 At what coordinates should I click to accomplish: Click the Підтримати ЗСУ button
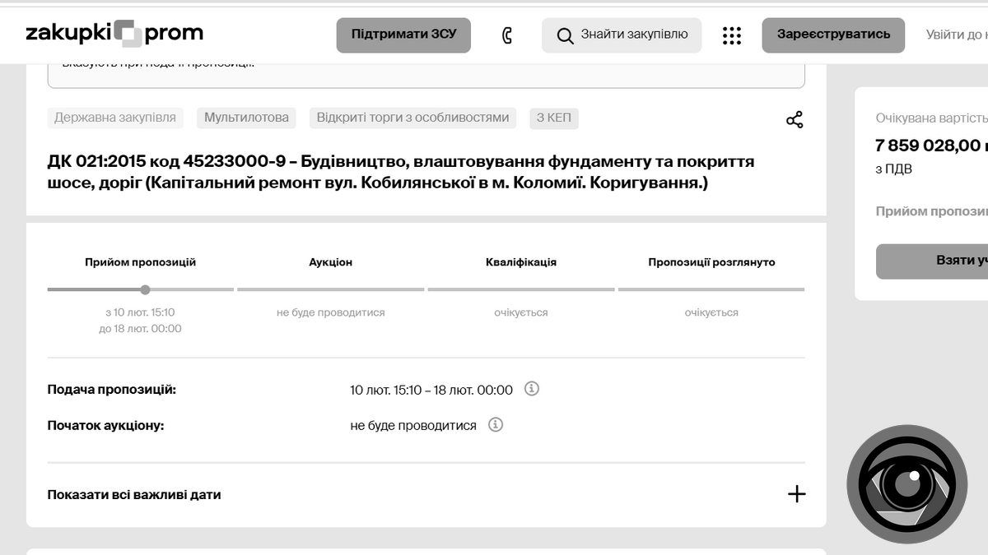coord(403,35)
